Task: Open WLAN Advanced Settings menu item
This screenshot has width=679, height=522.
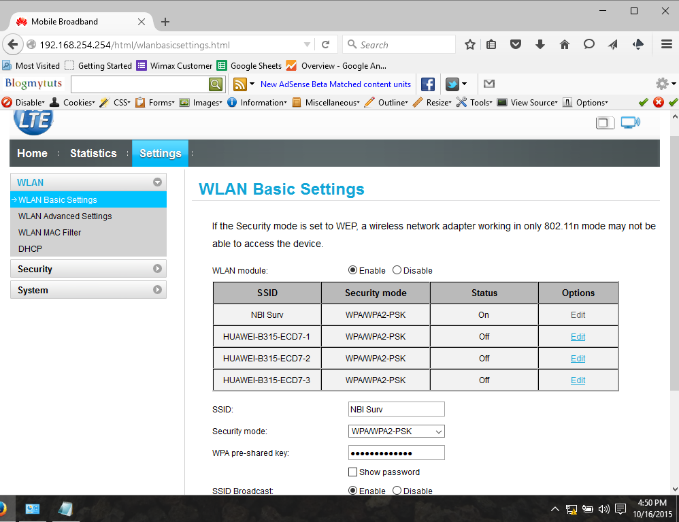Action: (x=65, y=216)
